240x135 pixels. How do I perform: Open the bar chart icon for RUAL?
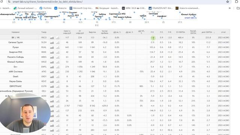pos(58,48)
